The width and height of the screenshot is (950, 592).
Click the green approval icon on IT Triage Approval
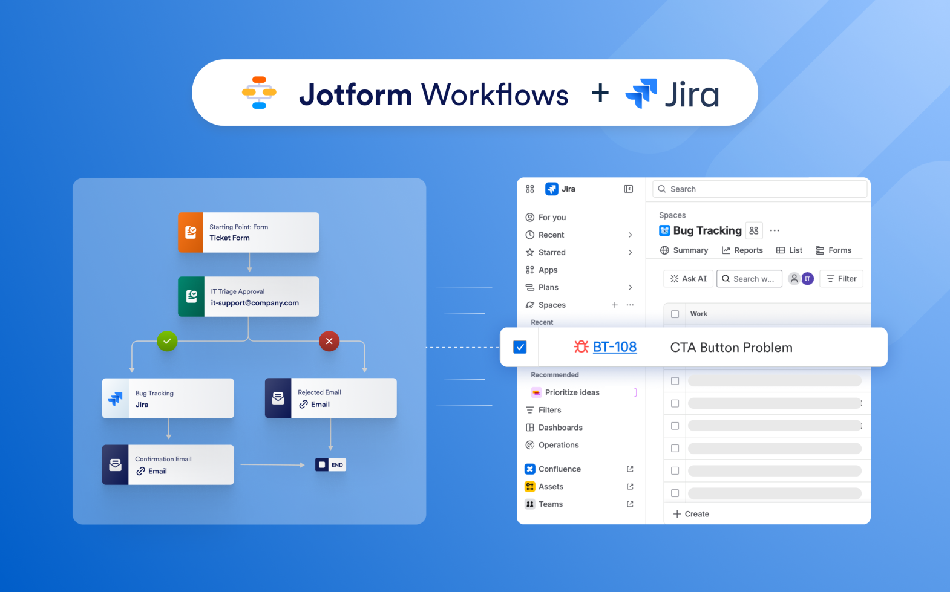pos(191,296)
